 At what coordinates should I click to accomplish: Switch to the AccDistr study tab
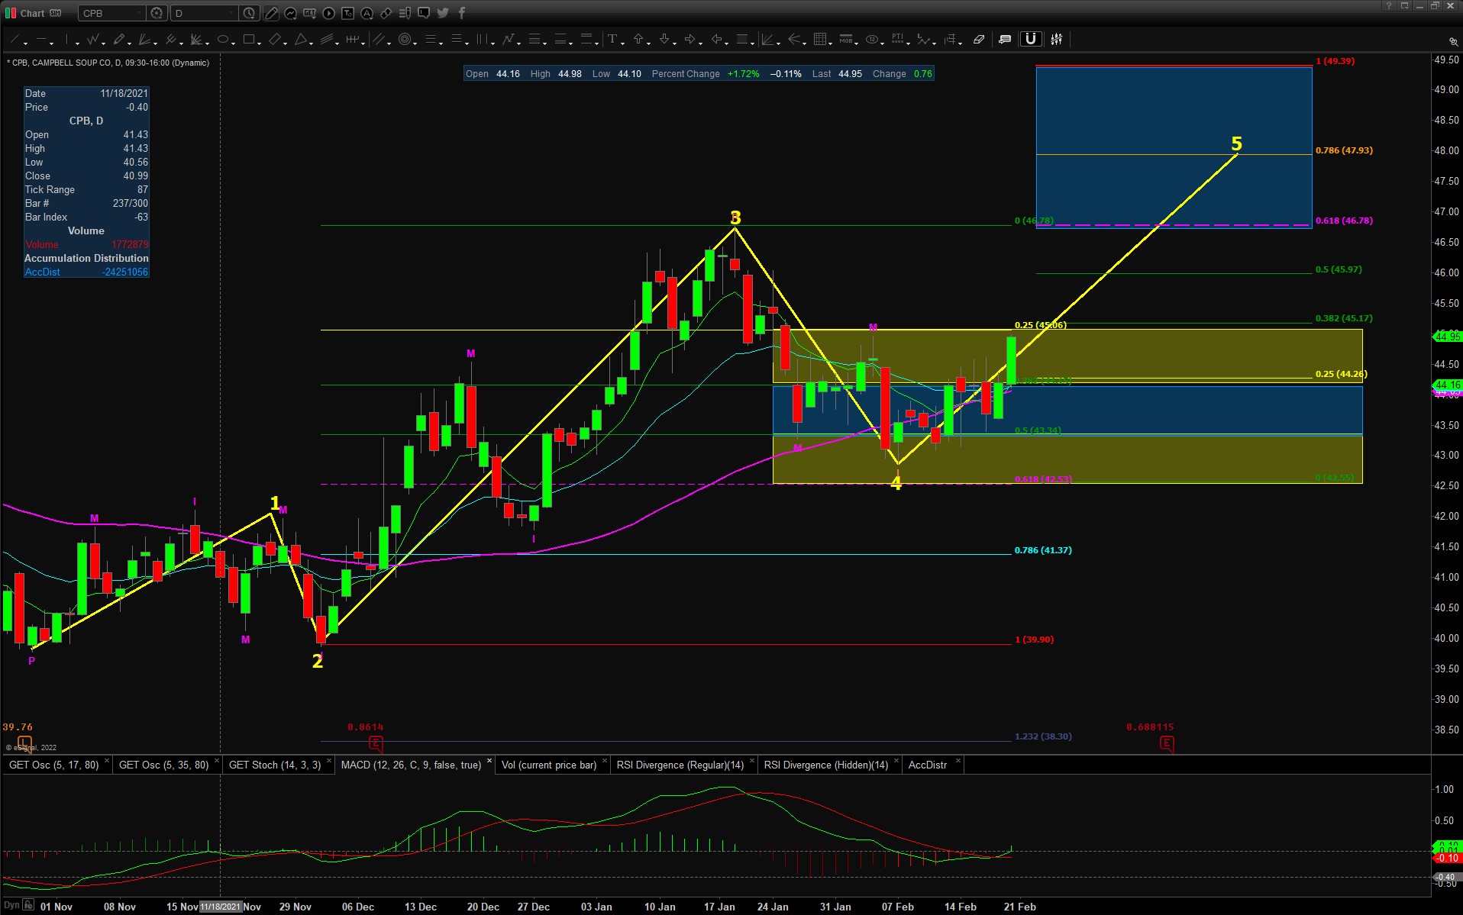pos(927,765)
